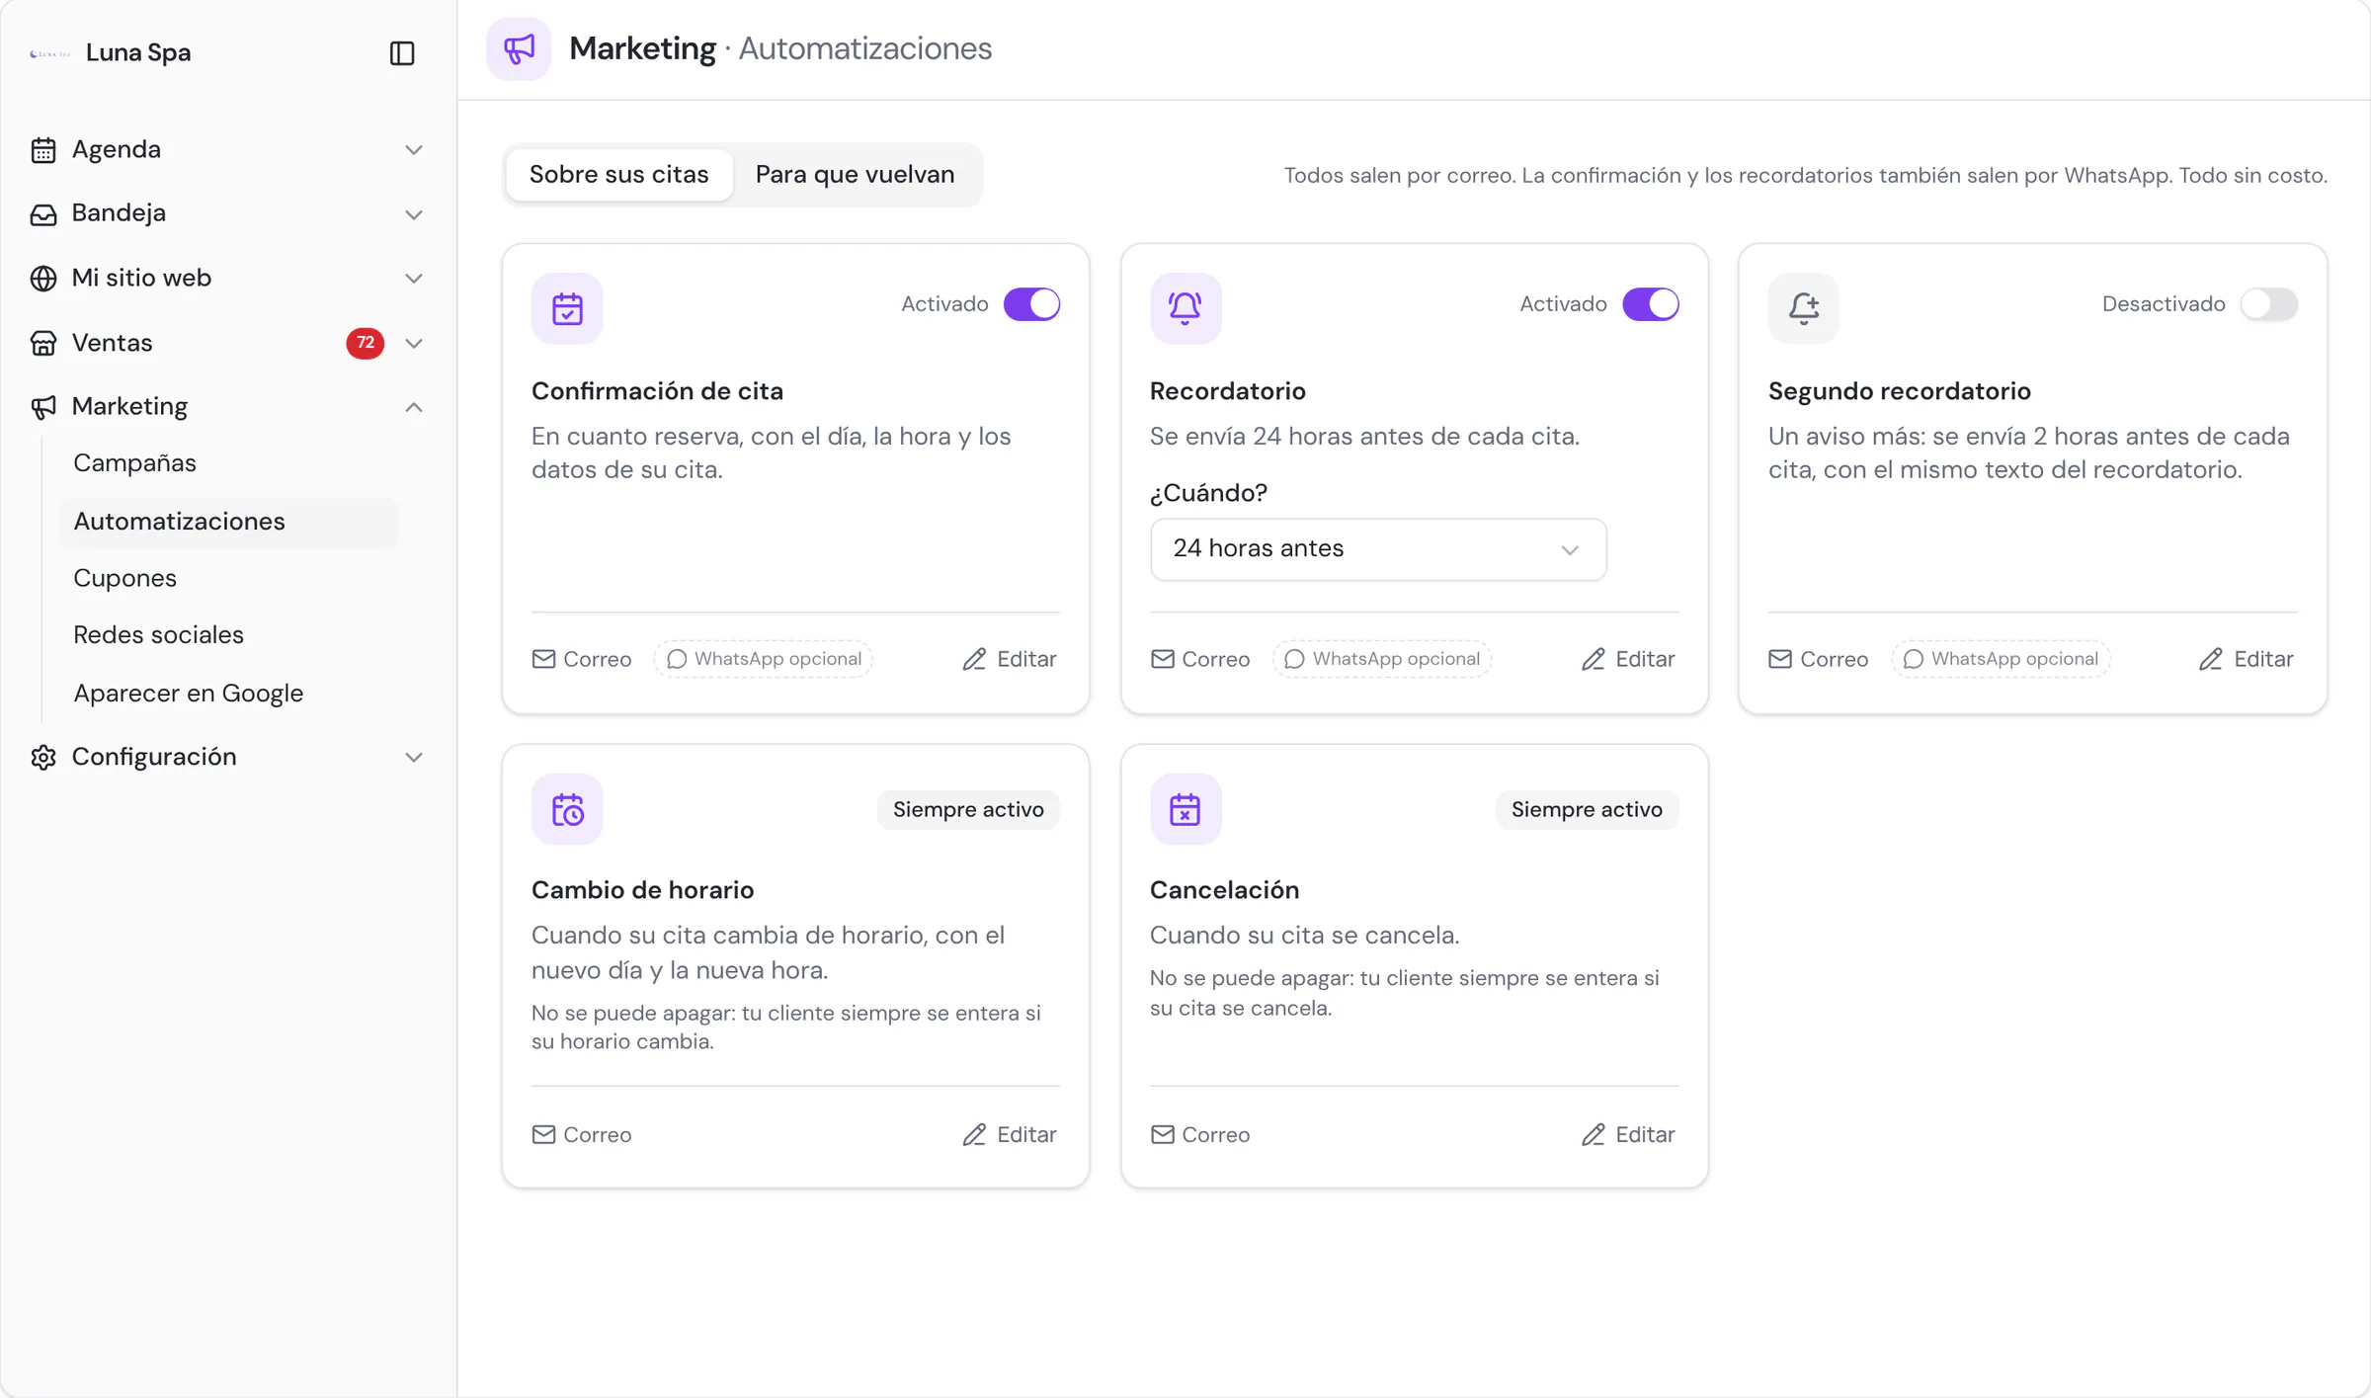Collapse the sidebar panel icon
The image size is (2371, 1398).
tap(402, 53)
